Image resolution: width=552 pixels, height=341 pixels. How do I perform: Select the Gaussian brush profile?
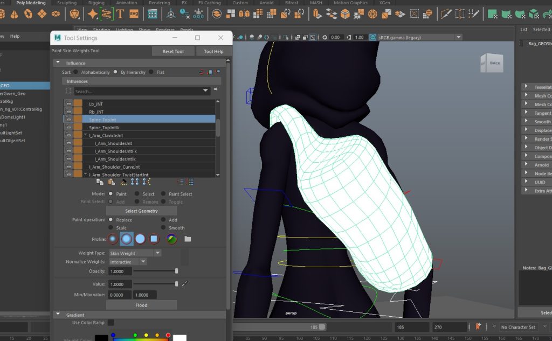(x=113, y=239)
